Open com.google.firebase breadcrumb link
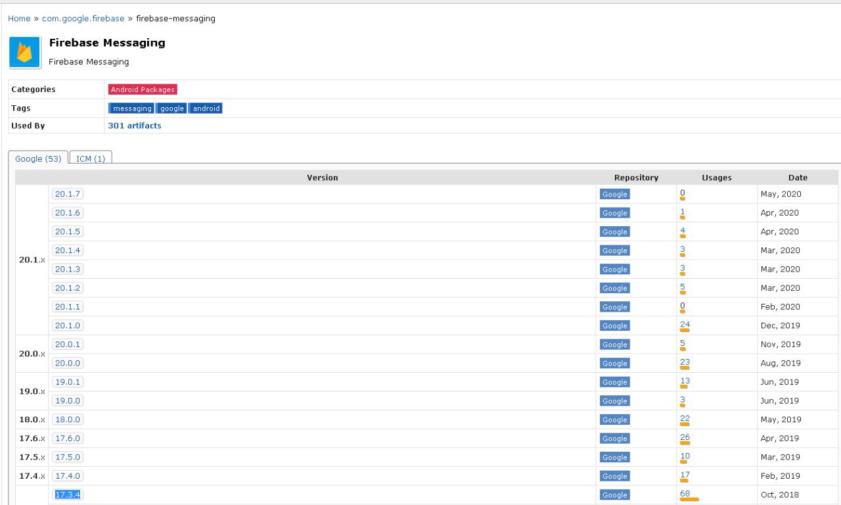Screen dimensions: 841x505 click(x=83, y=18)
